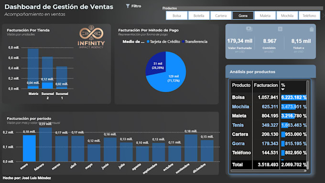Click the Matriz store bar
This screenshot has height=183, width=325.
(33, 68)
